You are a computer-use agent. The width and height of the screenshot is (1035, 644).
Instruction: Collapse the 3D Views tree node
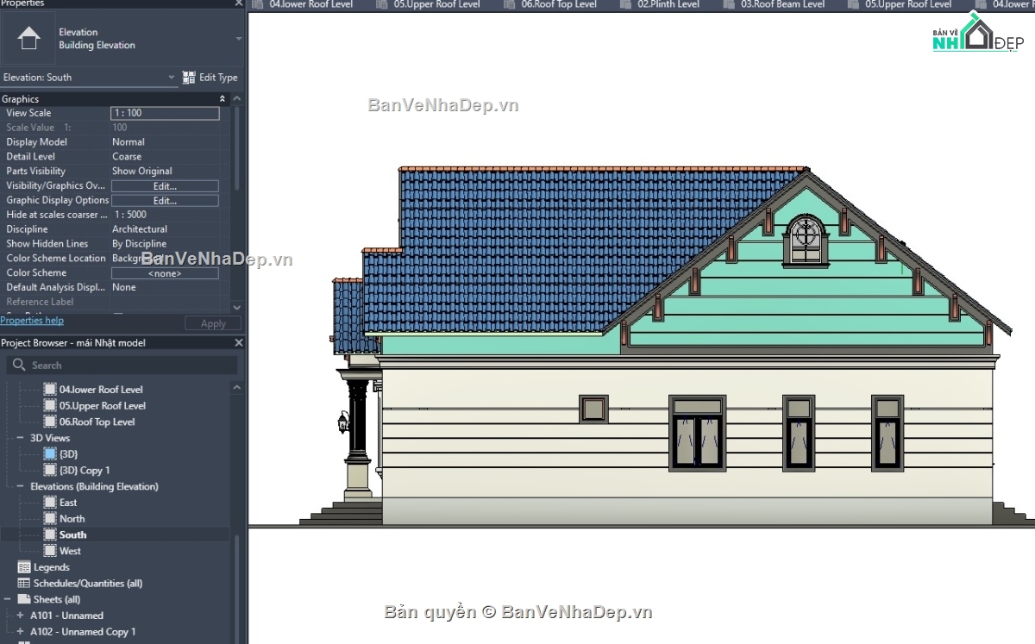(x=20, y=438)
